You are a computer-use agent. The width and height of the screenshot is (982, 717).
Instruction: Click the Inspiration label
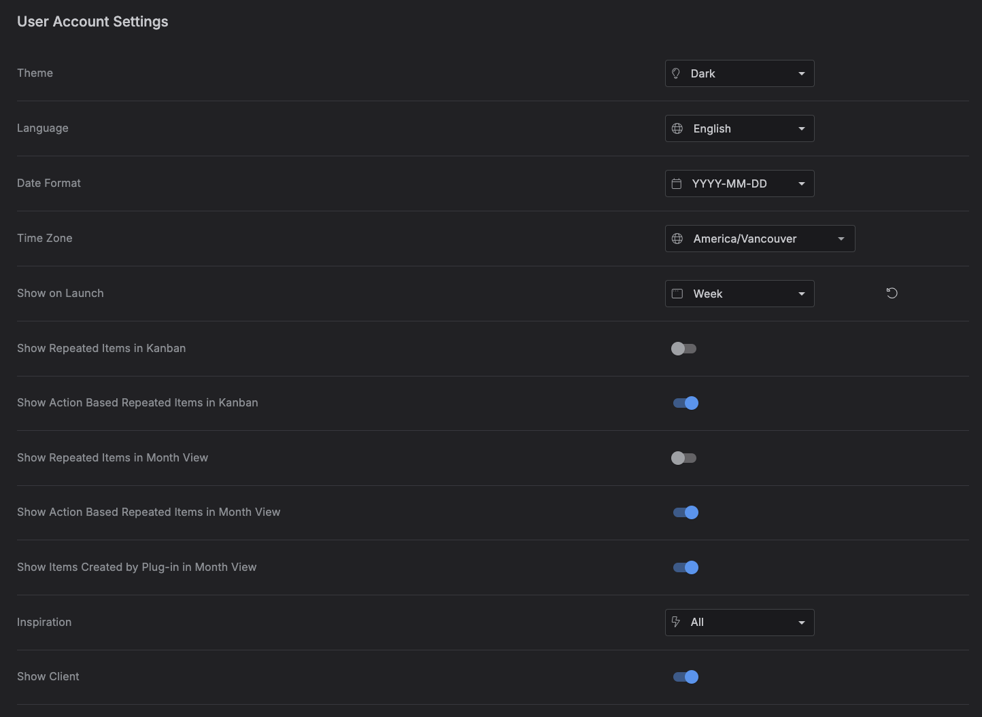tap(44, 622)
